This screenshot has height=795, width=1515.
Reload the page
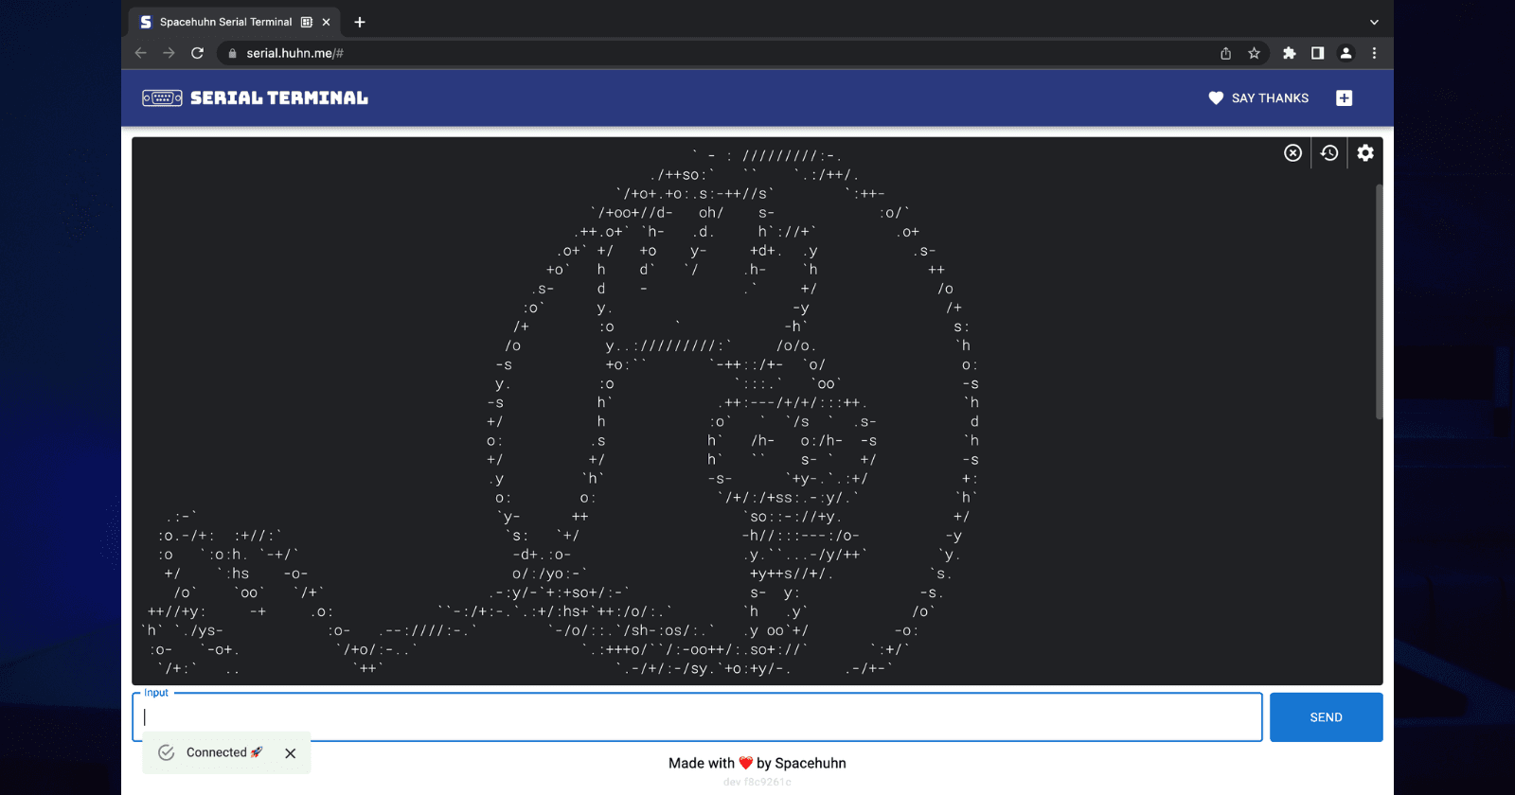tap(197, 53)
